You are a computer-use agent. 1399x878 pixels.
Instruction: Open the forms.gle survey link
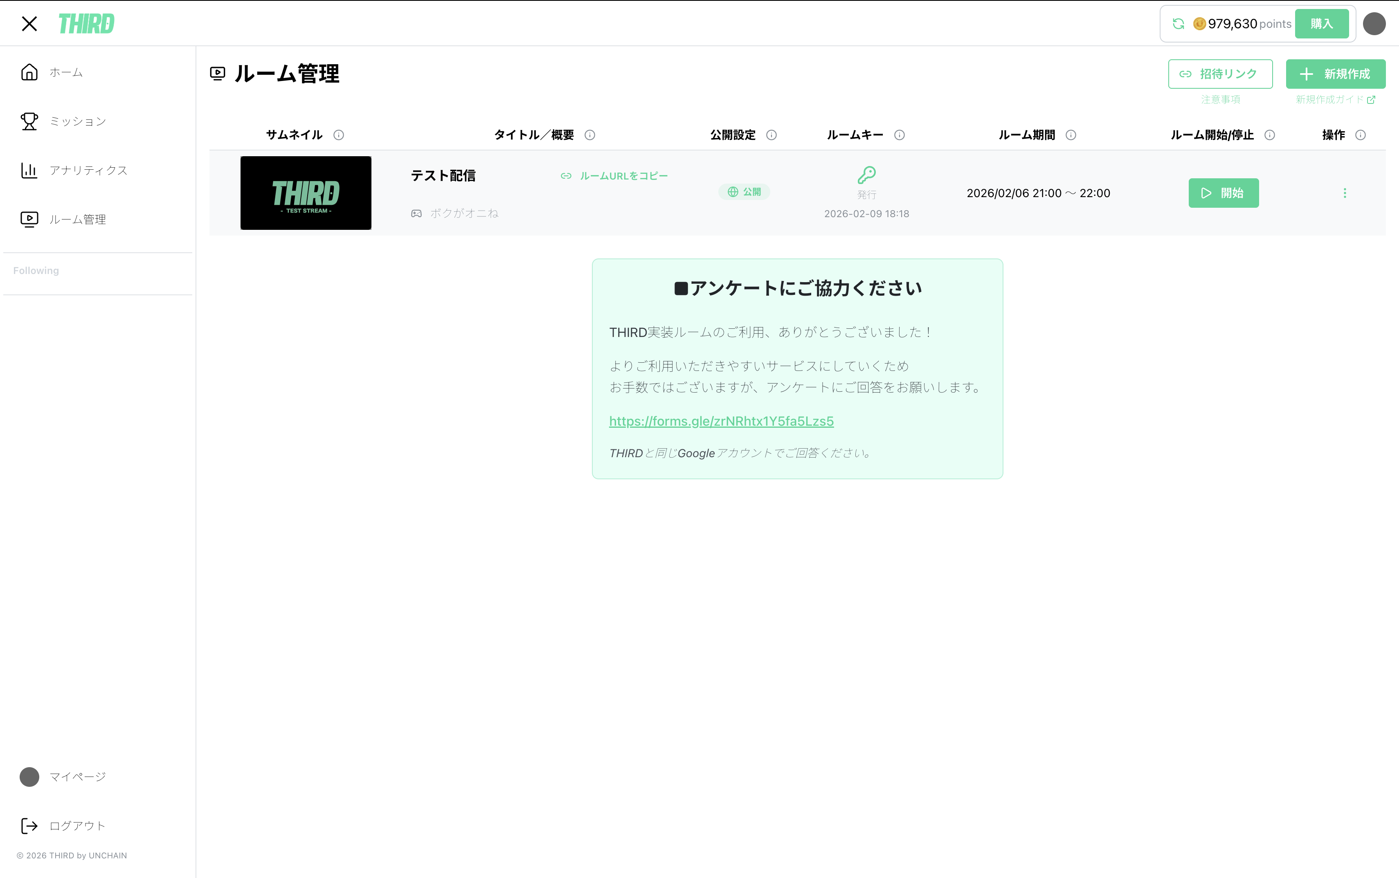point(721,421)
